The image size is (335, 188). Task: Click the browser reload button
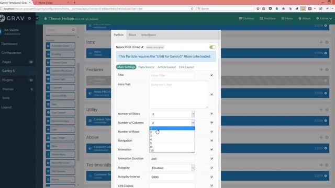point(192,9)
